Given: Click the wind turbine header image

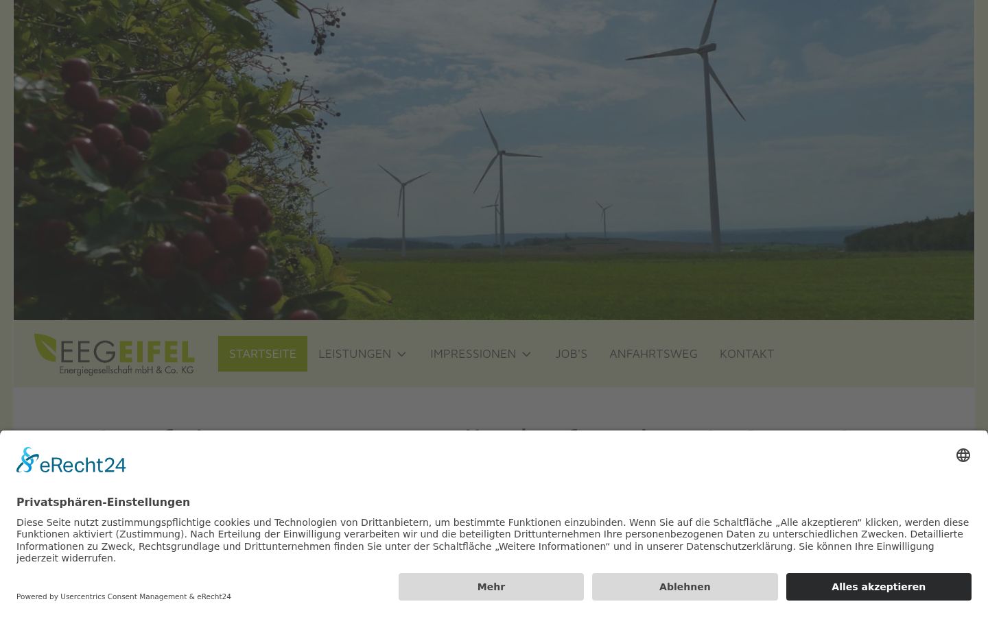Looking at the screenshot, I should pos(494,160).
